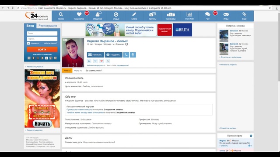The image size is (280, 157).
Task: Click the orange ВОЙТИ button
Action: click(x=42, y=49)
